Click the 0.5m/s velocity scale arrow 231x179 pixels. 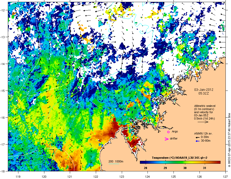[x=203, y=122]
